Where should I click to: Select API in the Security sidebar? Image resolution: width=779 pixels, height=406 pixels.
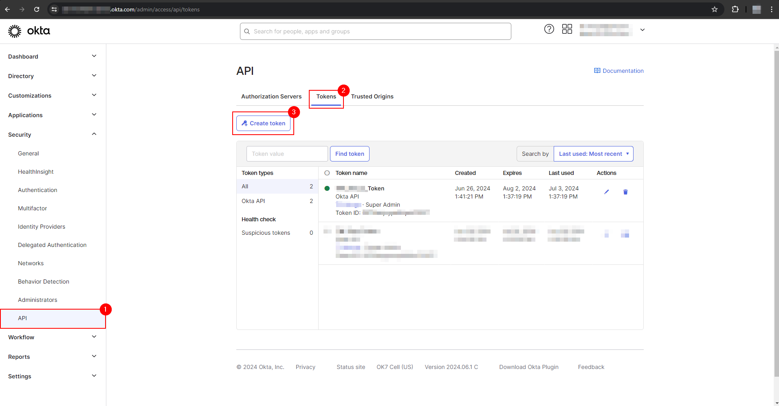pyautogui.click(x=53, y=319)
